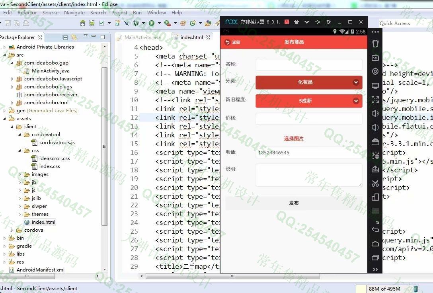Click Package Explorer vertical scrollbar
Image resolution: width=433 pixels, height=293 pixels.
tap(104, 146)
